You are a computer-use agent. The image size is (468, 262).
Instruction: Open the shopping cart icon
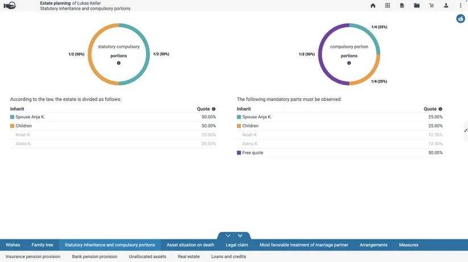432,5
